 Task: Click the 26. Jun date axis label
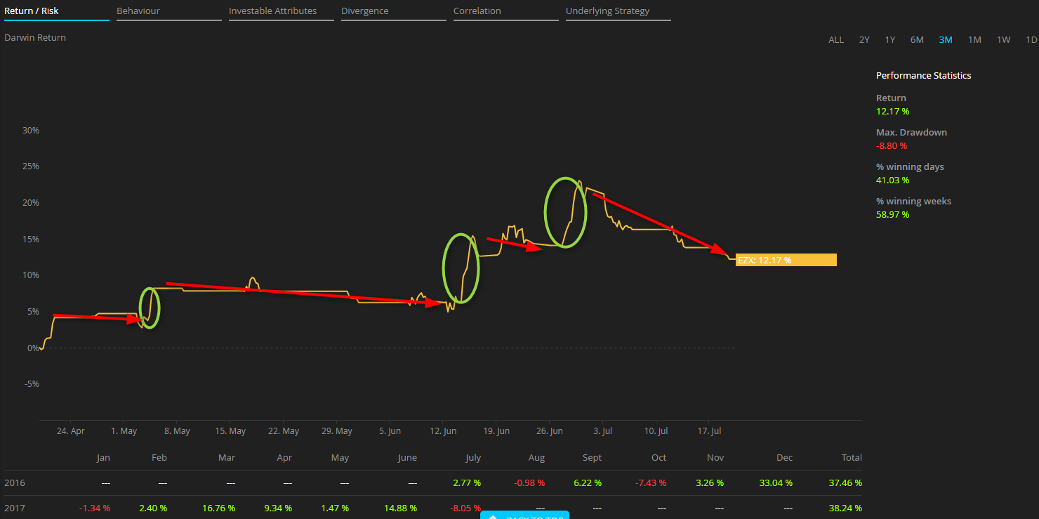(x=549, y=431)
